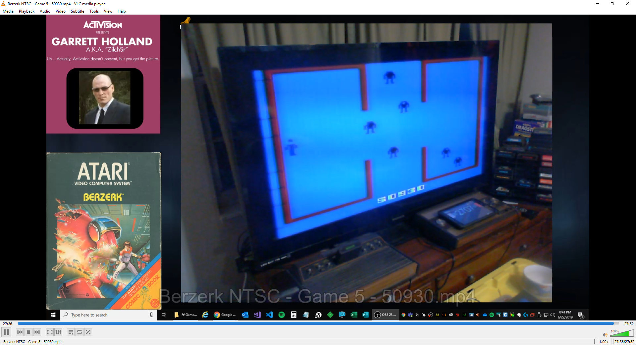Toggle loop repeat mode
The image size is (636, 345).
(x=79, y=332)
